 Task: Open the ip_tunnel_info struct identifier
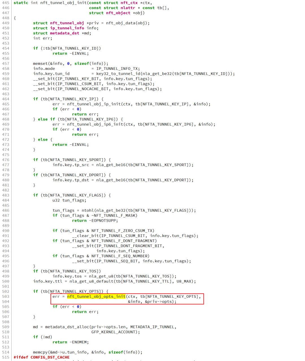pyautogui.click(x=67, y=28)
